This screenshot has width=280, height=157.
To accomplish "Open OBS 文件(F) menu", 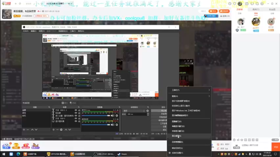I will pos(26,31).
